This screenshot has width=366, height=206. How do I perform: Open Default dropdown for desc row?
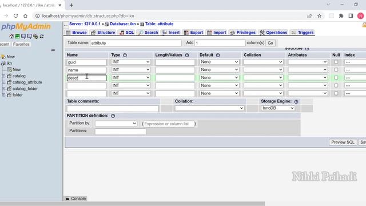coord(219,78)
